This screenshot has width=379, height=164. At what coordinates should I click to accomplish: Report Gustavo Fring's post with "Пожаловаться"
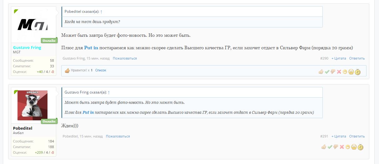click(125, 58)
